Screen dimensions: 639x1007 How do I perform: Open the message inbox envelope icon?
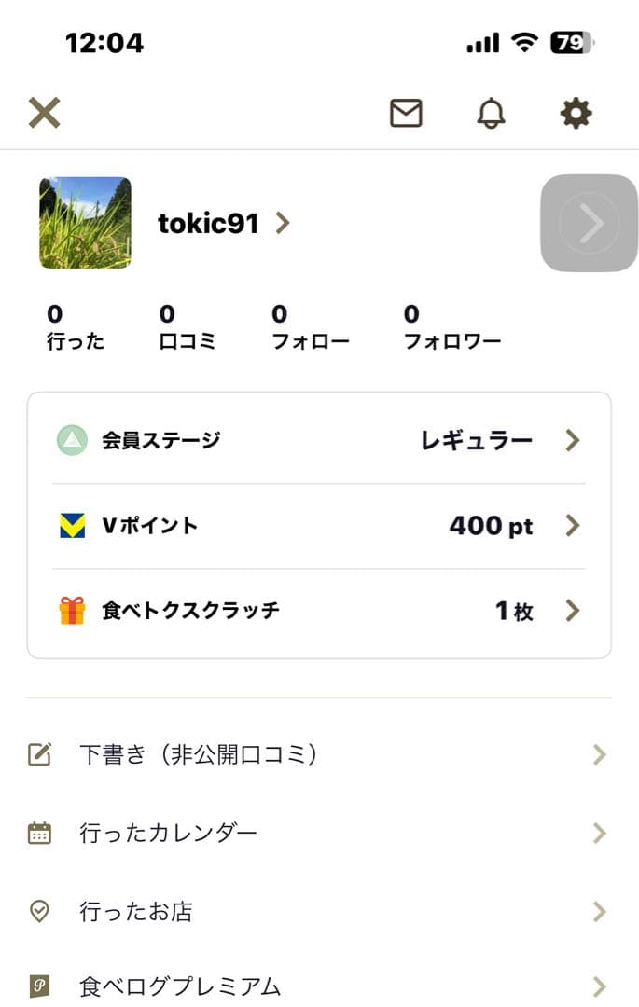click(405, 114)
